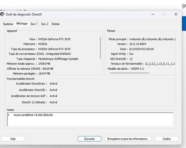Viewport: 186px width, 148px height.
Task: Click the note Aucun problème n'a été détecté
Action: point(33,115)
